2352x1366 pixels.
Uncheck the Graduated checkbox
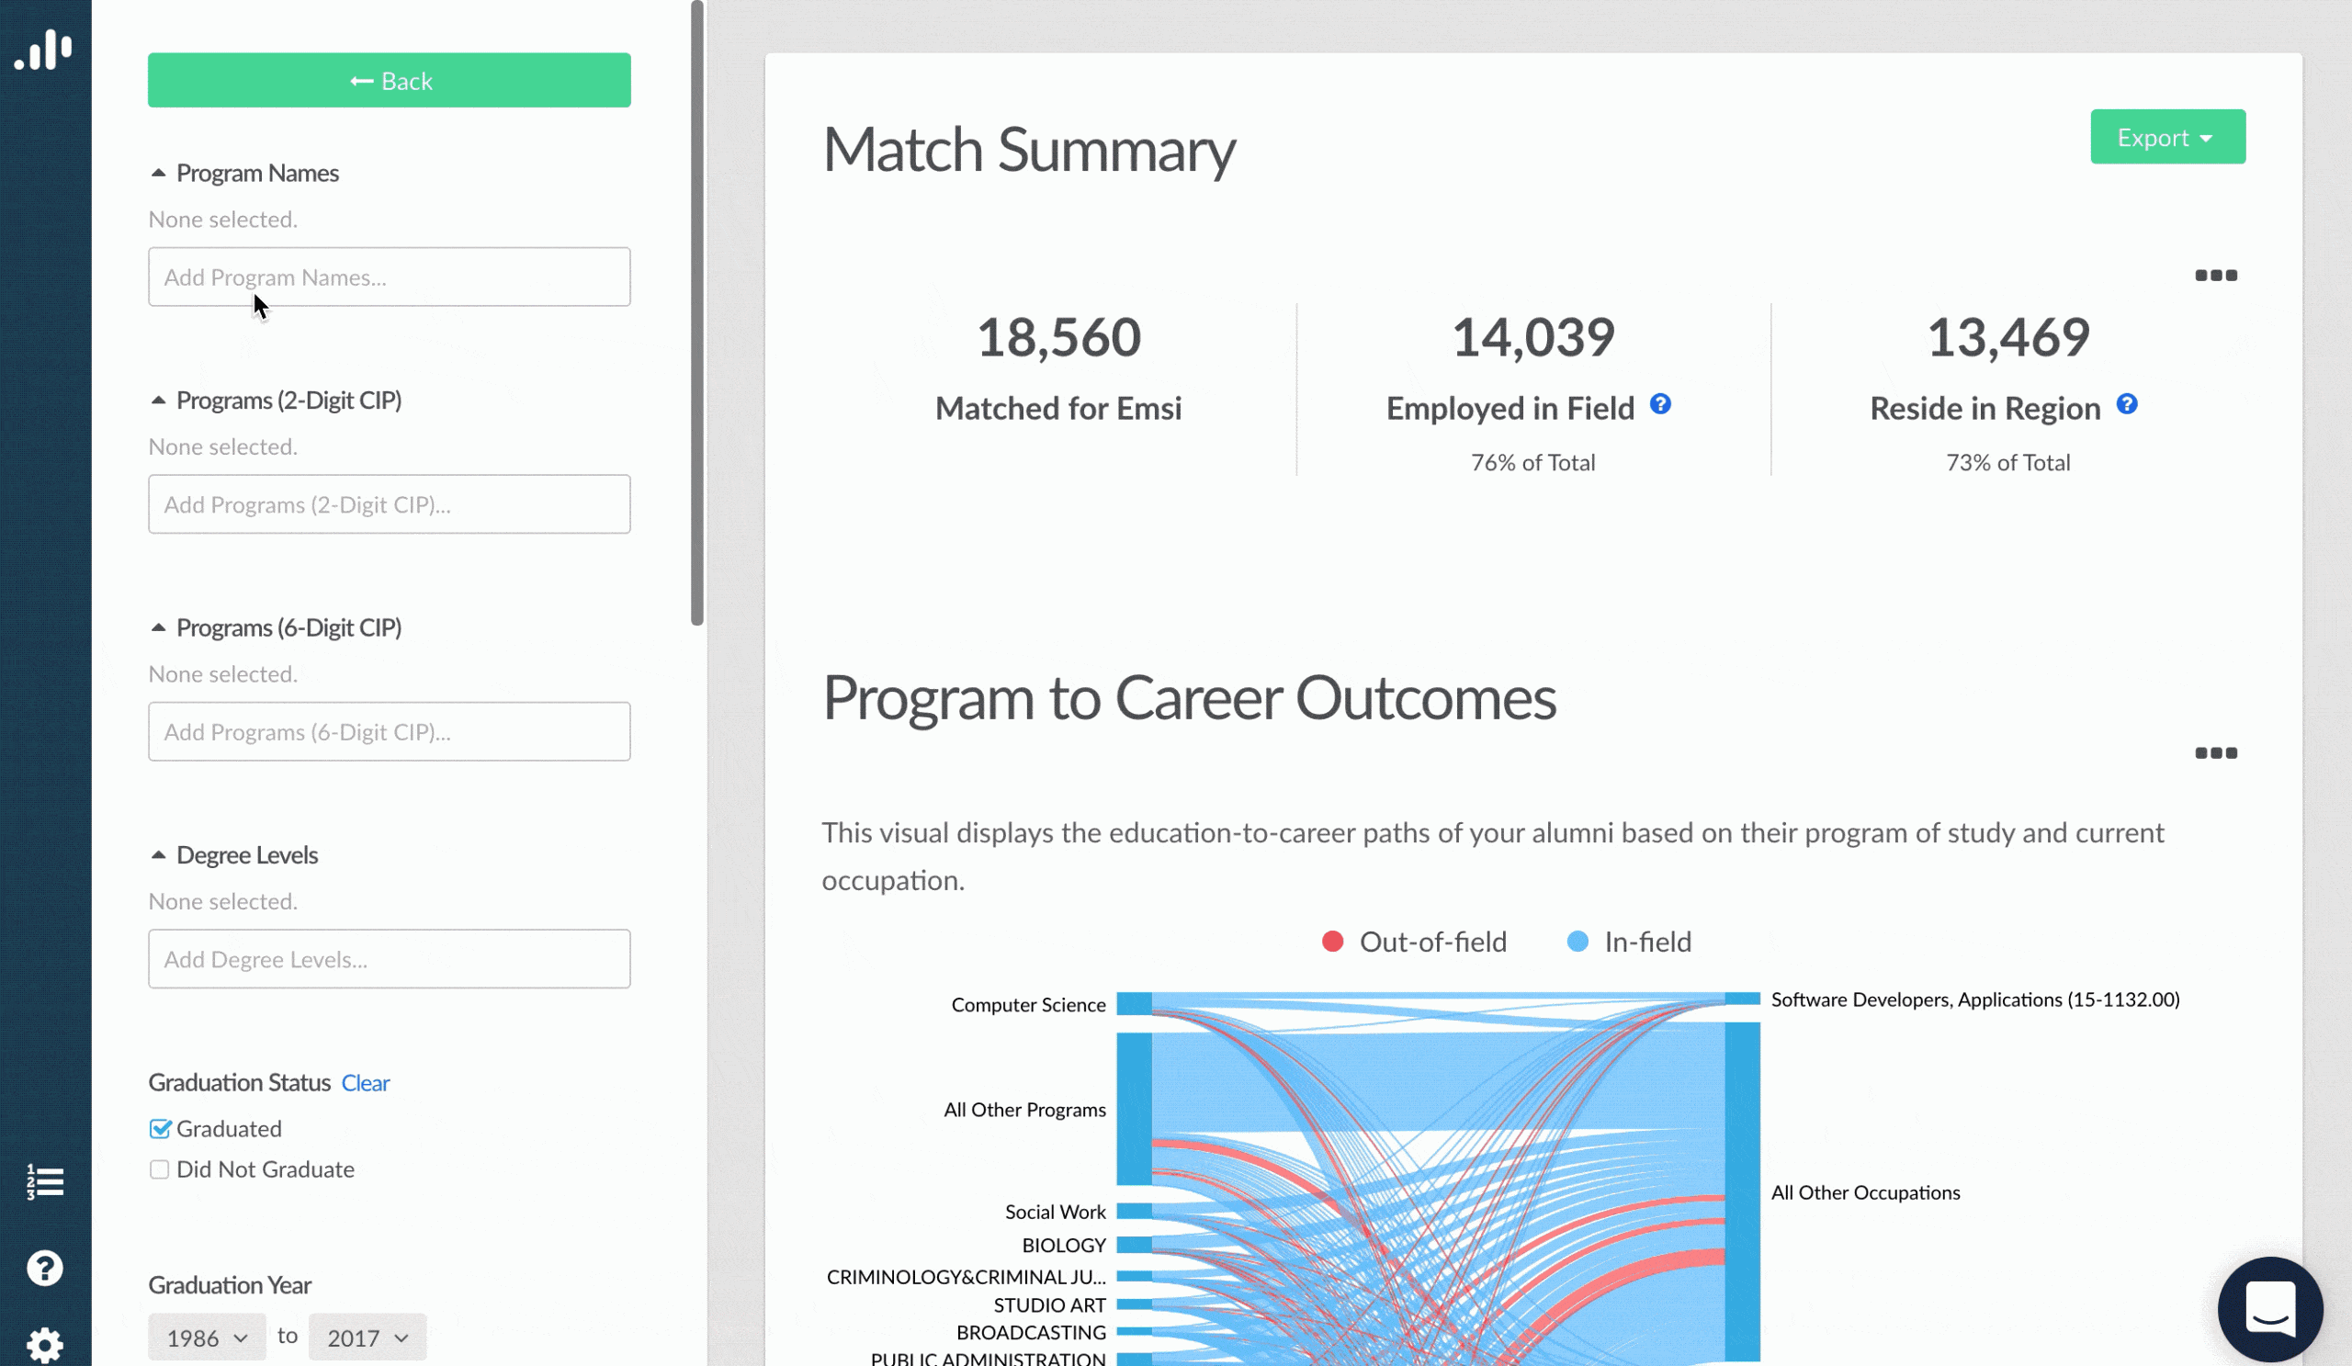[160, 1129]
